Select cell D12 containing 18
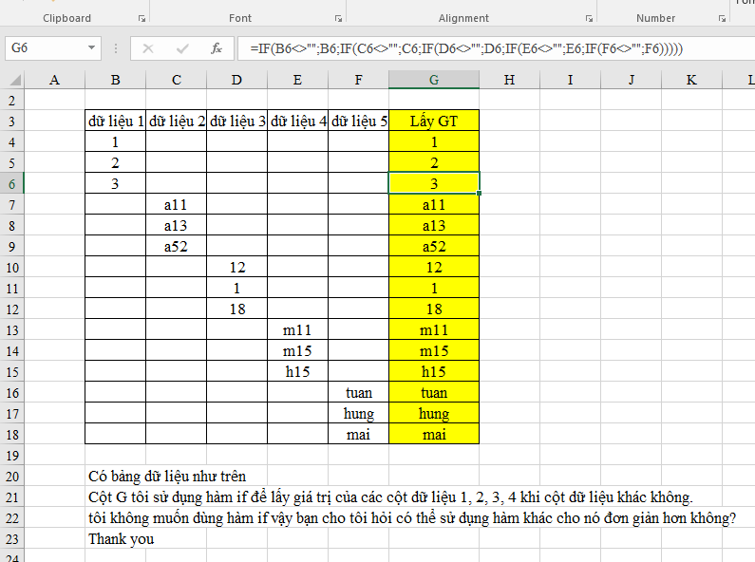Viewport: 755px width, 562px height. (236, 309)
